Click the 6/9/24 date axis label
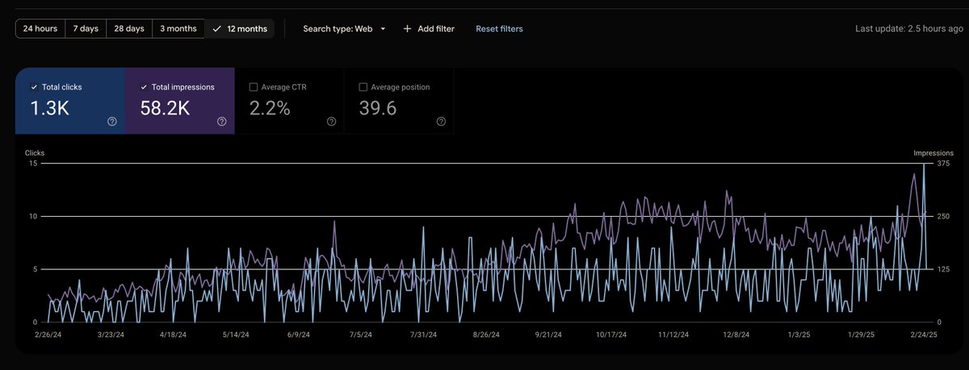 (x=297, y=335)
